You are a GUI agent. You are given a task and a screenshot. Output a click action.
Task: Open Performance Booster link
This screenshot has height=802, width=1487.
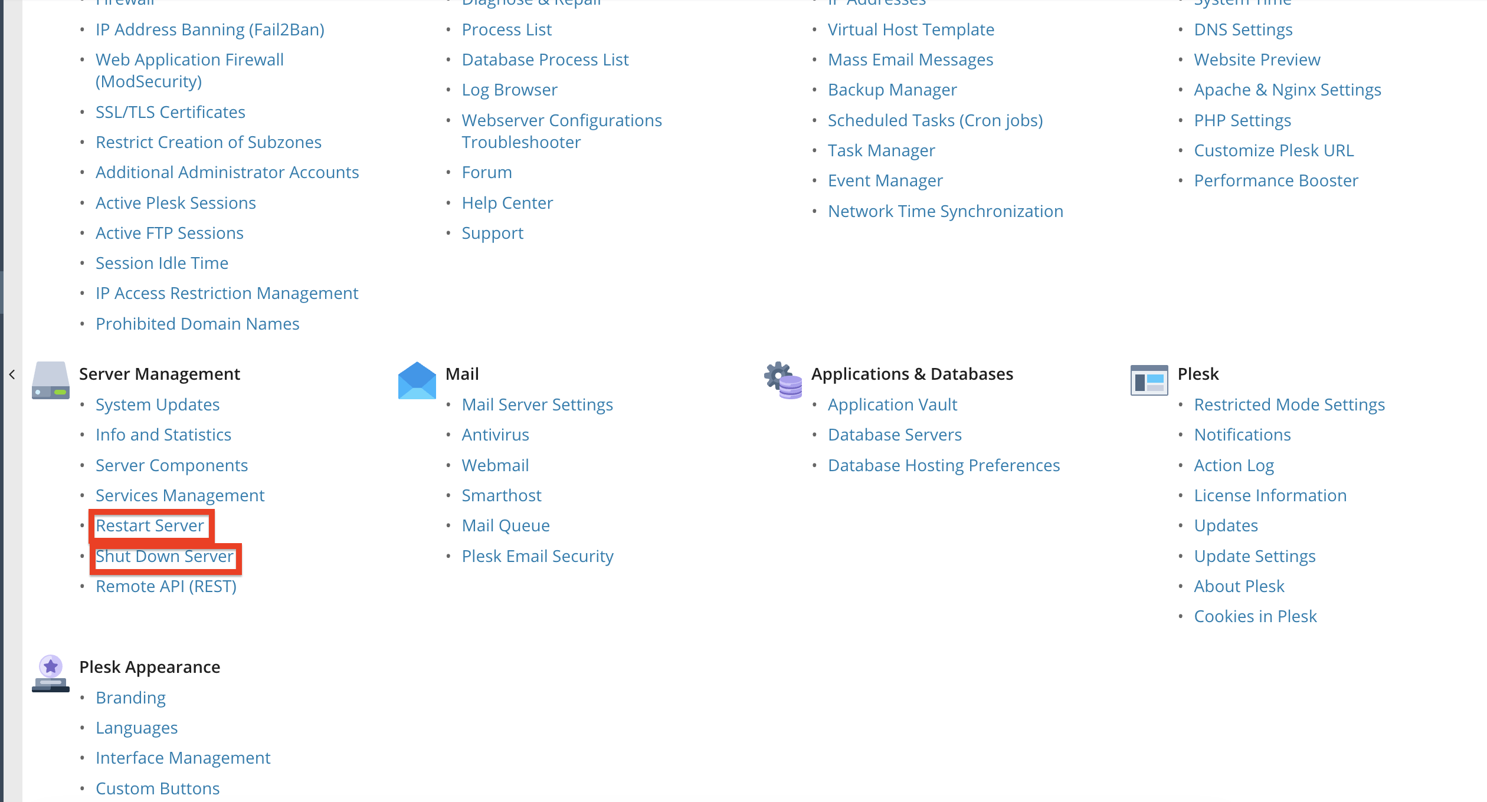[1276, 180]
